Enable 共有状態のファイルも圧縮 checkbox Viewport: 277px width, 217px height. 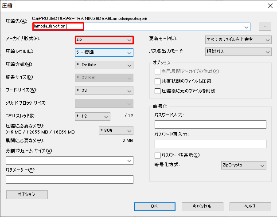157,82
